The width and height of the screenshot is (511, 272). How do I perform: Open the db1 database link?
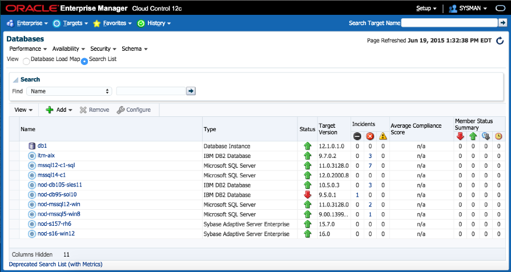coord(42,146)
